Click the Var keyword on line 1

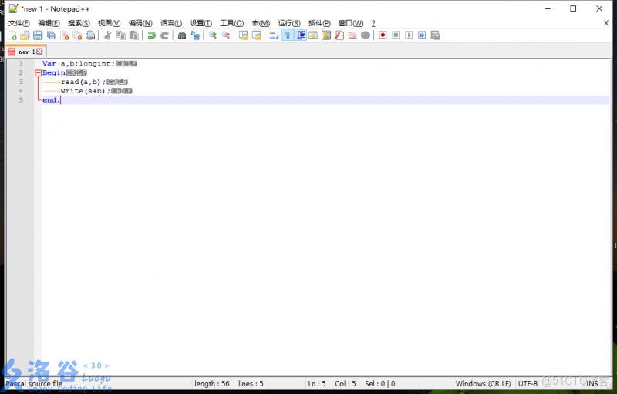click(x=49, y=64)
